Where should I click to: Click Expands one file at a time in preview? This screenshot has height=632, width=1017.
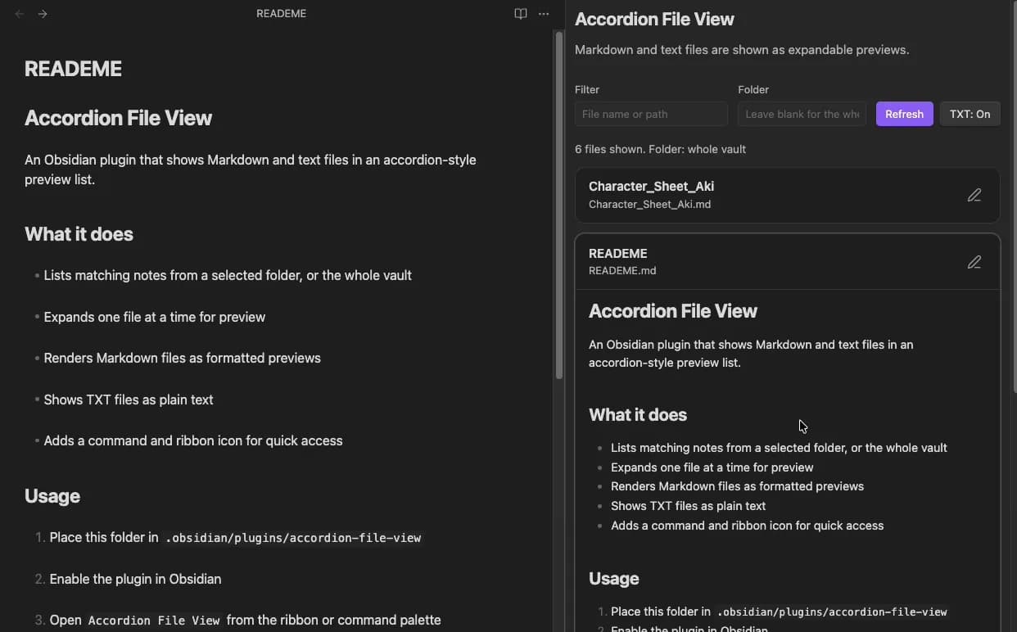coord(712,467)
